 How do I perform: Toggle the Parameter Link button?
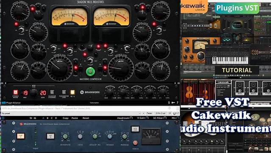64,92
